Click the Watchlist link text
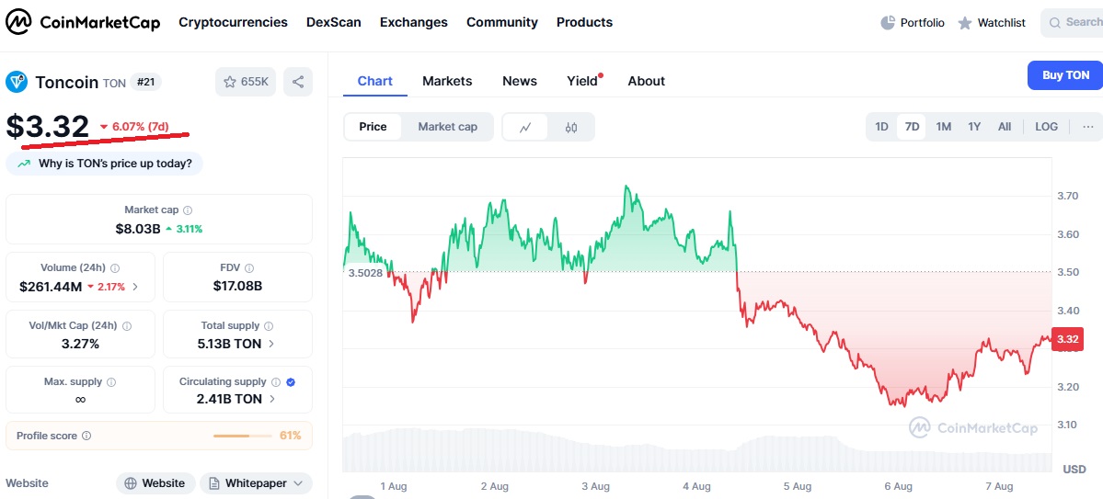 tap(1002, 23)
